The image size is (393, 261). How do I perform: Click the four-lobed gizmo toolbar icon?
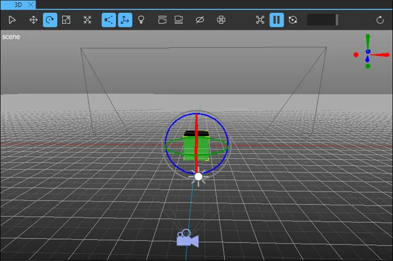[x=221, y=20]
